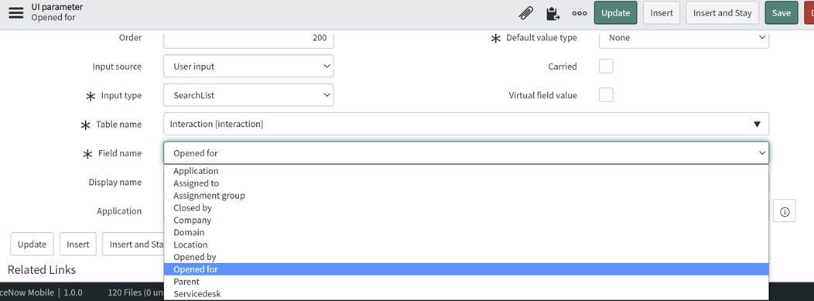Click the paperclip attachments icon

coord(526,13)
